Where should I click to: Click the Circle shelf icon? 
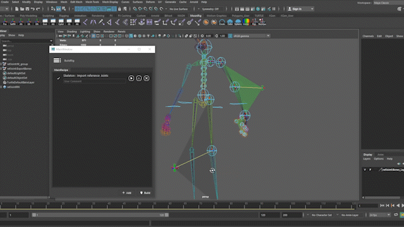click(x=222, y=23)
